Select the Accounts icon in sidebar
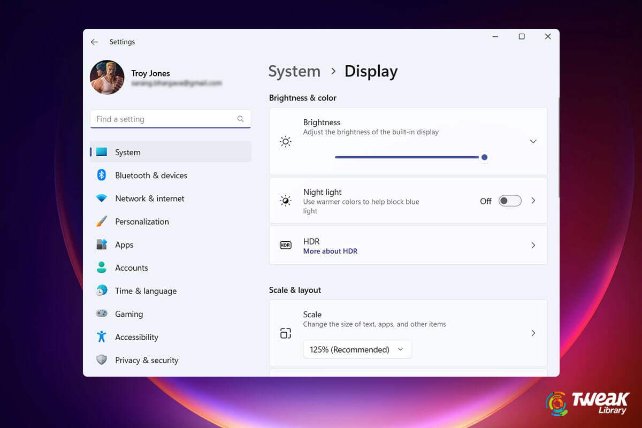This screenshot has height=428, width=642. 102,267
